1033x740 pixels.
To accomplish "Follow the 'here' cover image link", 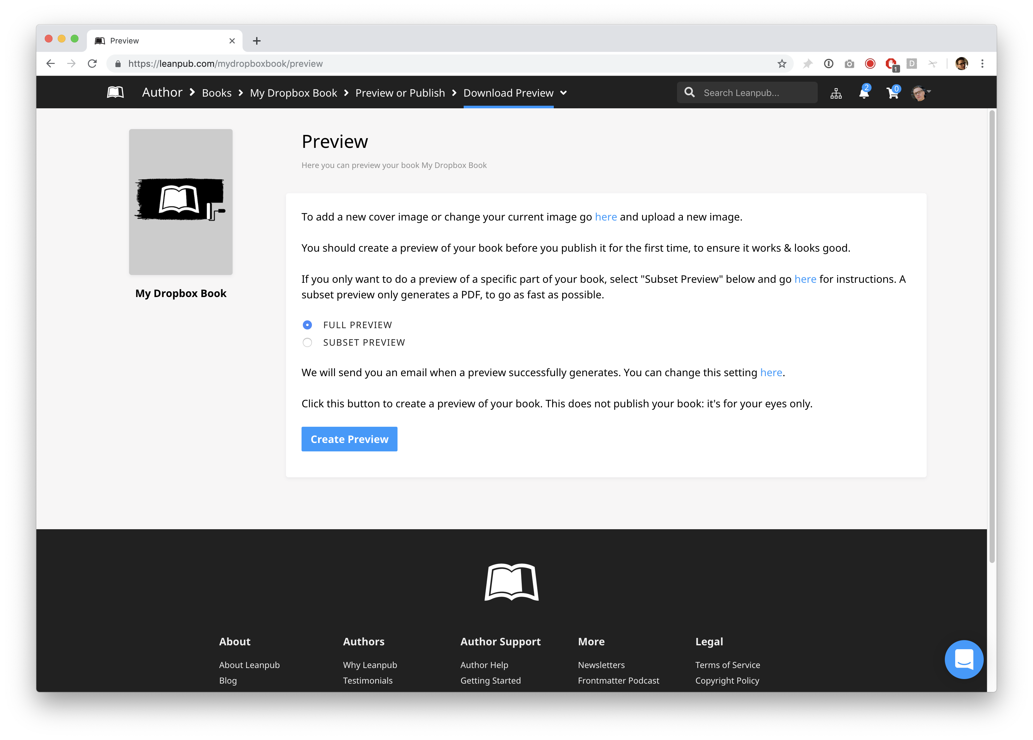I will click(x=606, y=217).
